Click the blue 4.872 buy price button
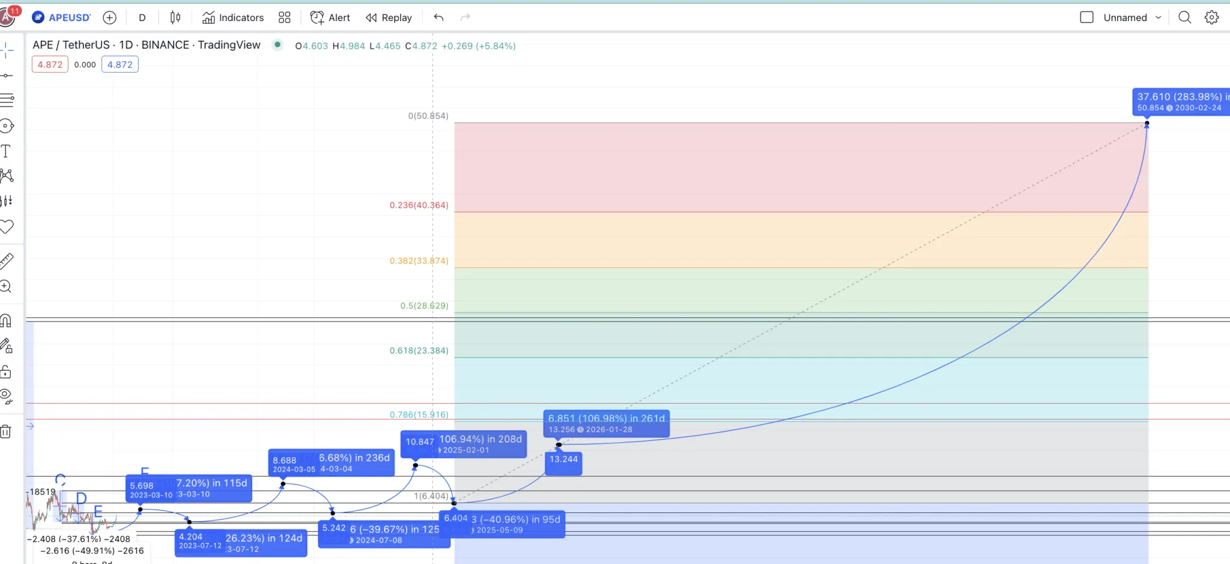The height and width of the screenshot is (564, 1230). click(120, 64)
